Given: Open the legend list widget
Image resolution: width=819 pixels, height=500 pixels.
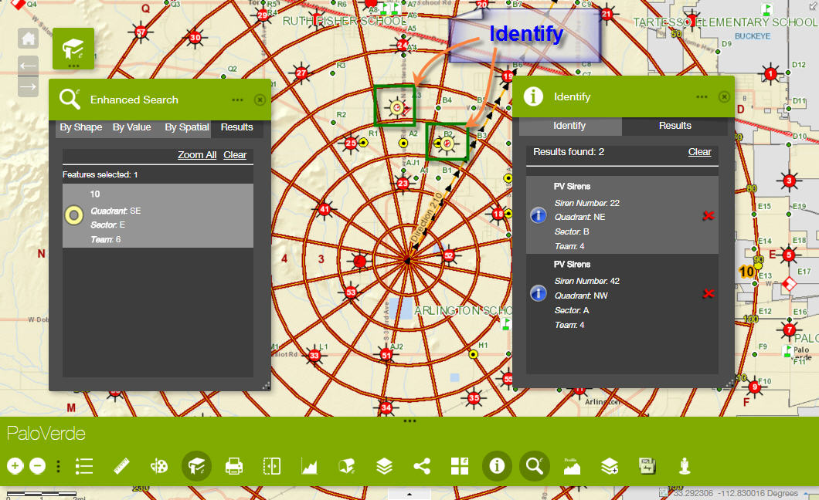Looking at the screenshot, I should (84, 465).
